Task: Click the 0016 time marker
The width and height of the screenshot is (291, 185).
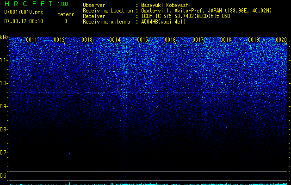Action: click(x=170, y=40)
